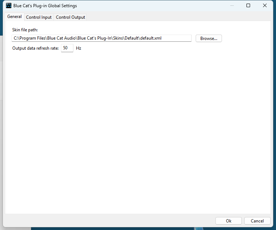The height and width of the screenshot is (230, 276).
Task: Click the blank footer area left of Ok
Action: point(108,221)
